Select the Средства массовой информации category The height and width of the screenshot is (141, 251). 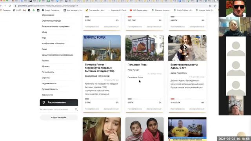pyautogui.click(x=58, y=55)
